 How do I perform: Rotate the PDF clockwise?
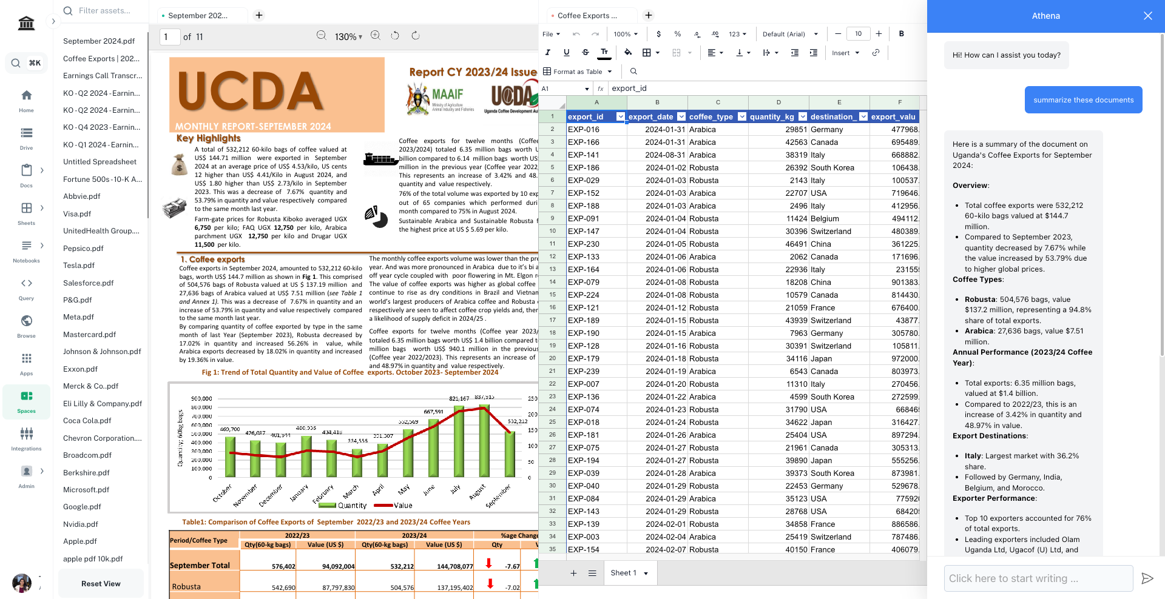(x=416, y=36)
